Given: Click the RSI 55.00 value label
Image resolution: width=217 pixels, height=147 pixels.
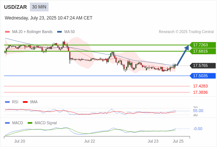Looking at the screenshot, I should click(198, 111).
